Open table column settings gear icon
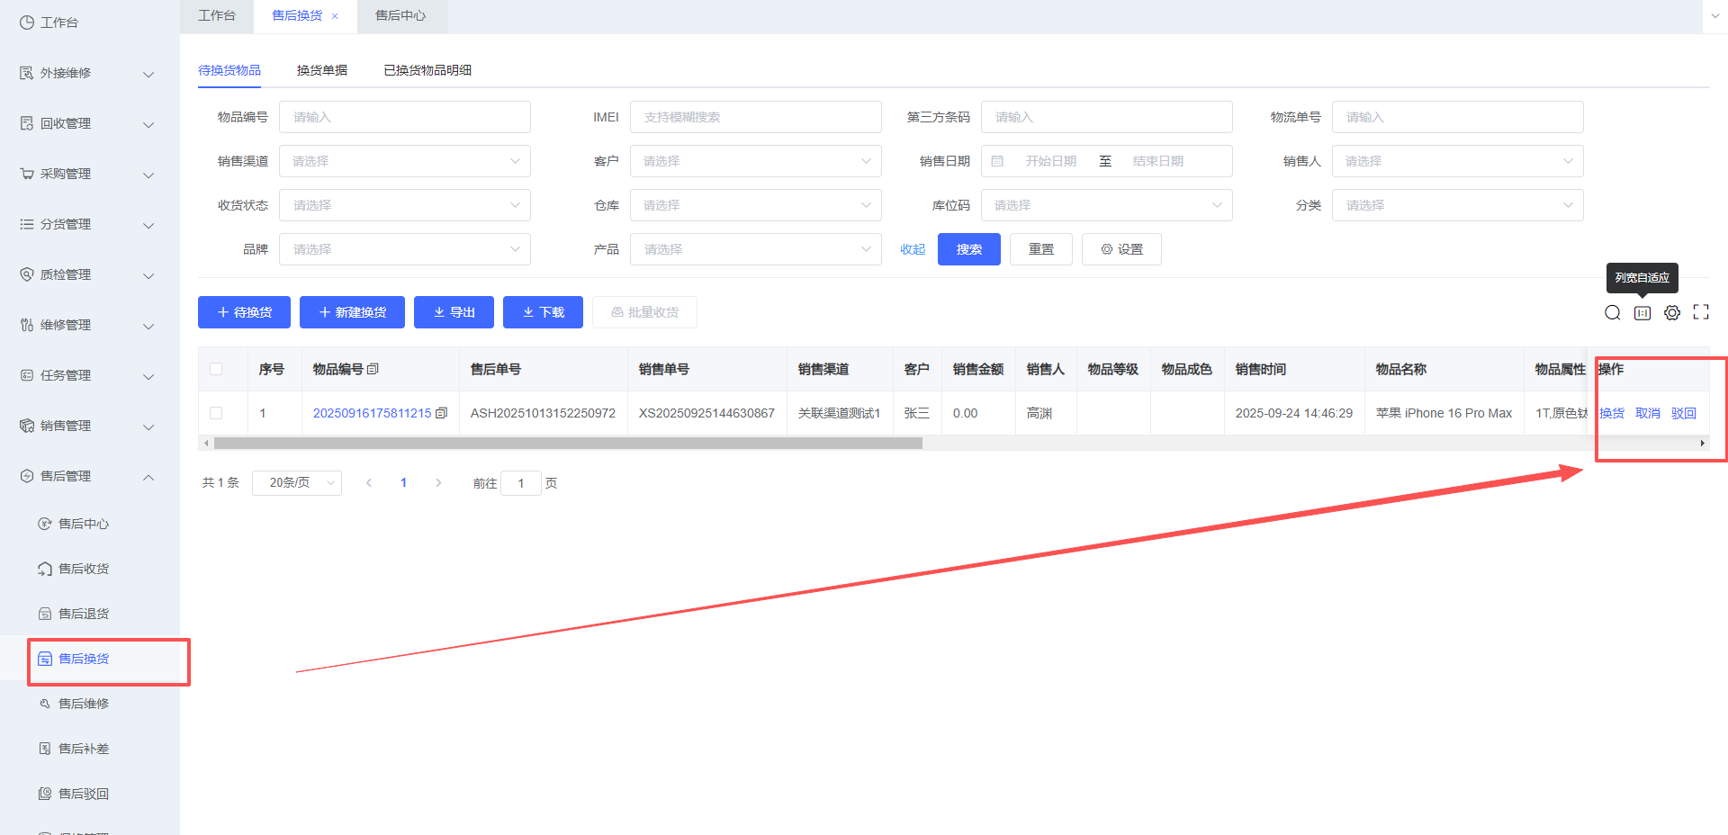 point(1672,312)
